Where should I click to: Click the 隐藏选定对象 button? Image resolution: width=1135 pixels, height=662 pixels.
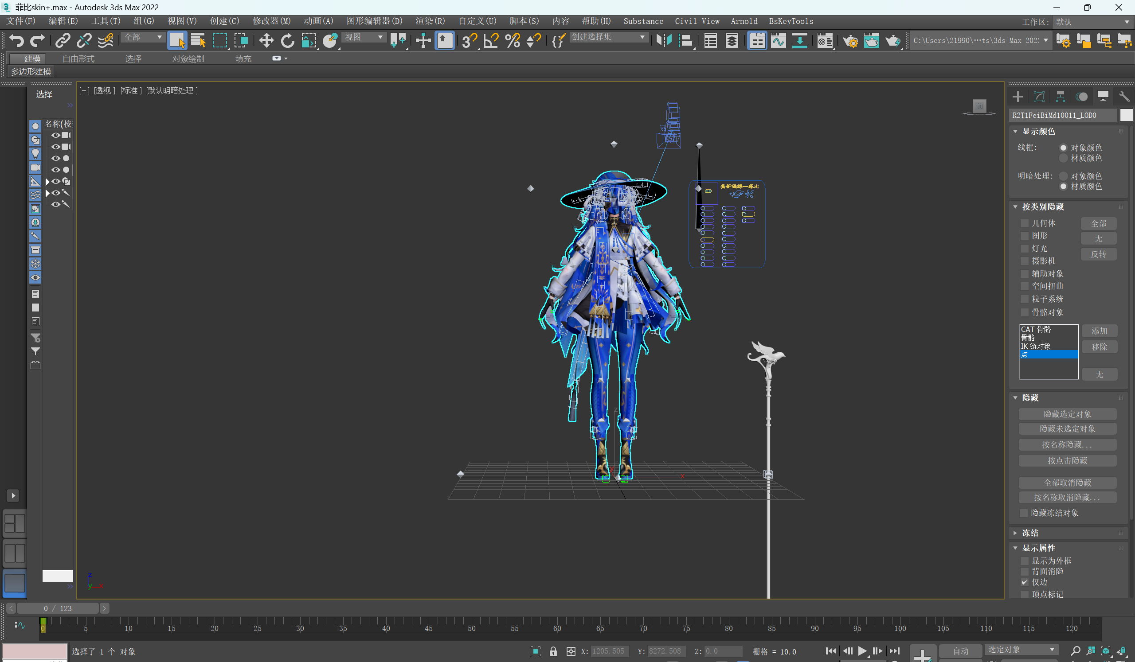point(1067,414)
